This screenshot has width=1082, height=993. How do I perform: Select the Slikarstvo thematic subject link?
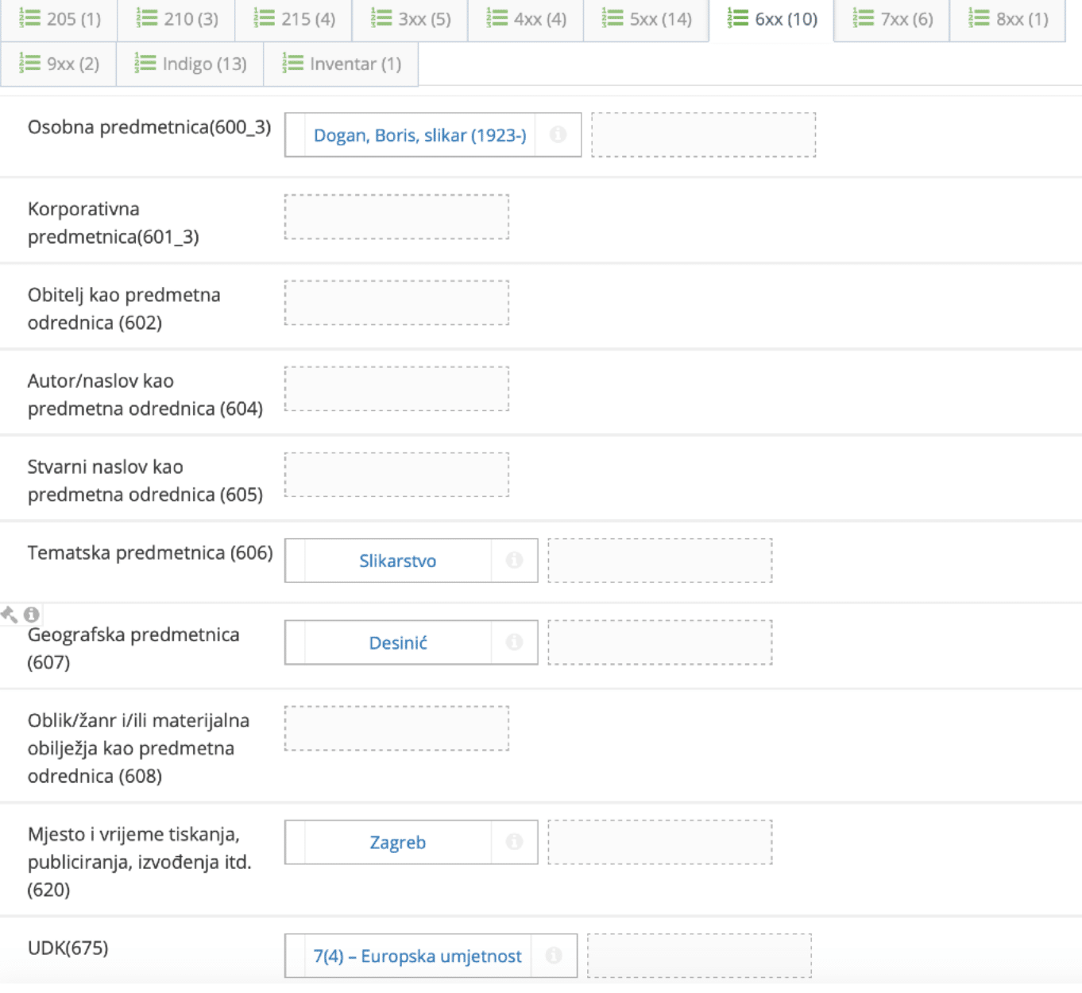pos(398,561)
